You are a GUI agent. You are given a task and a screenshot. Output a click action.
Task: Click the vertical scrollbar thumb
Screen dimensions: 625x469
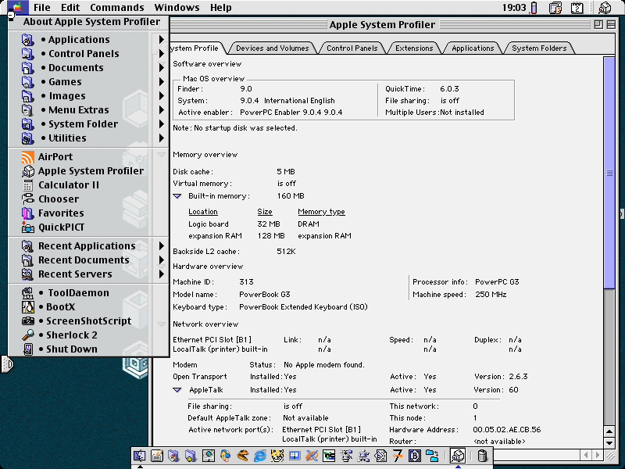(609, 173)
